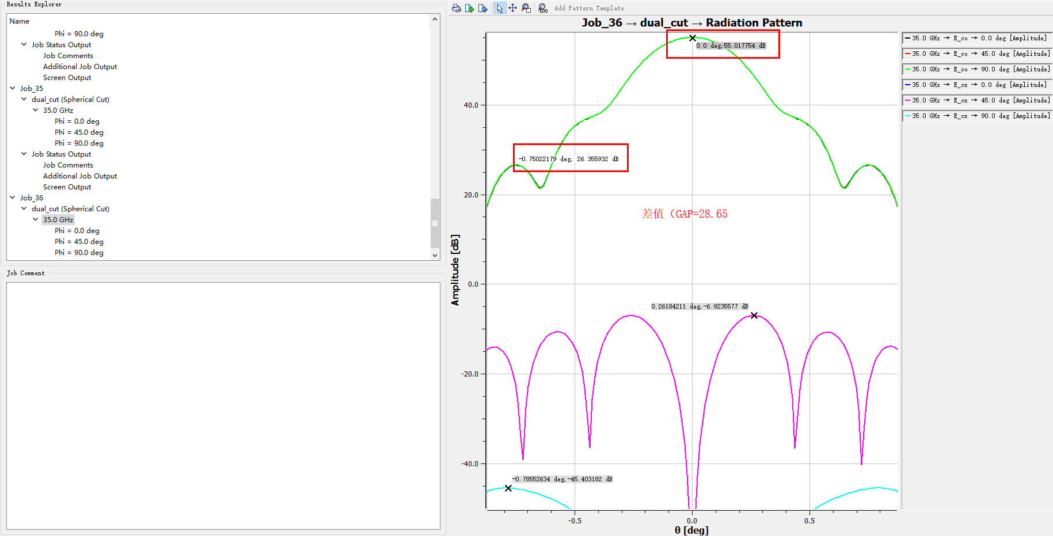Select topmost Phi = 90.0 deg row
The image size is (1053, 536).
coord(79,33)
